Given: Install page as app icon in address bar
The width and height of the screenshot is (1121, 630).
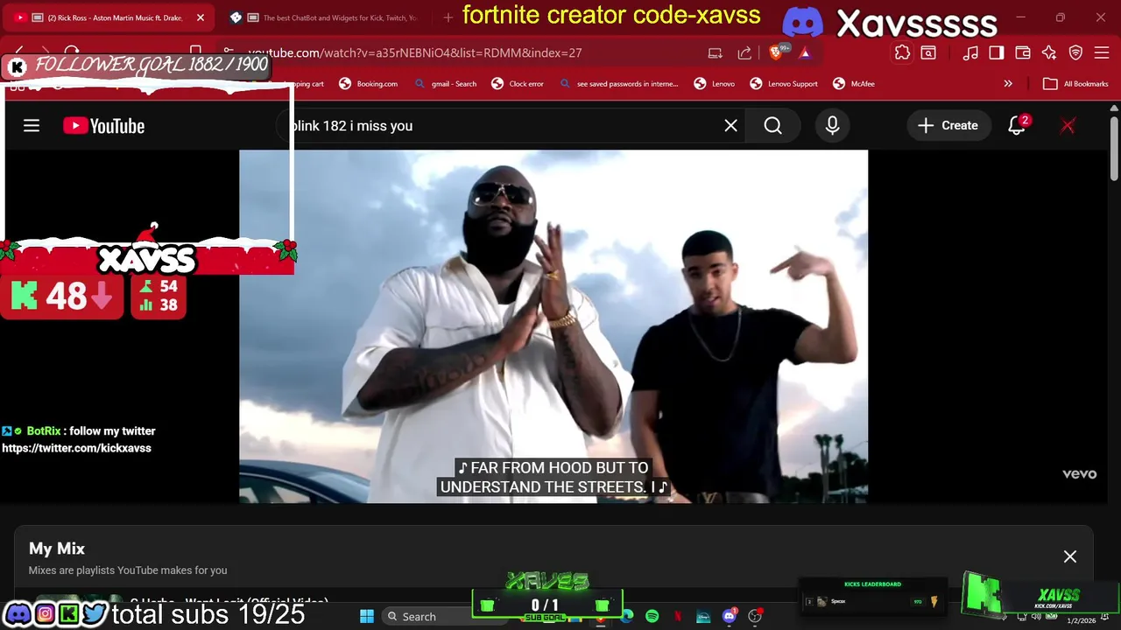Looking at the screenshot, I should [716, 52].
